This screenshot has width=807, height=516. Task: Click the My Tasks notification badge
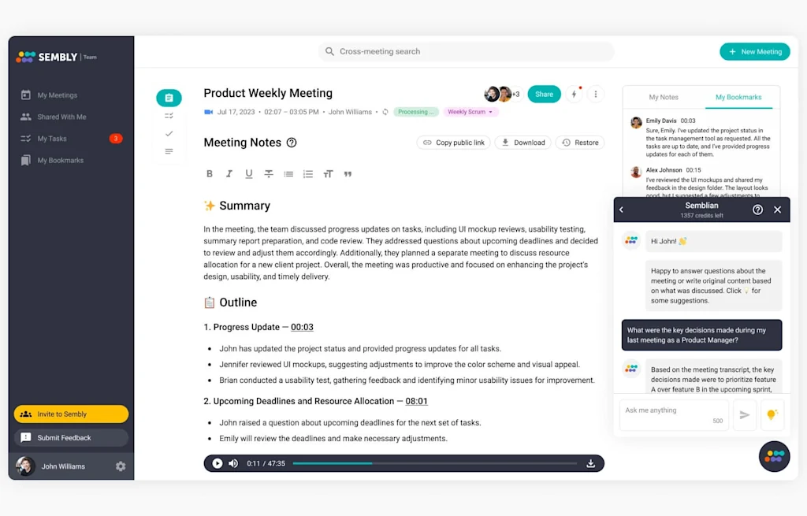(116, 139)
